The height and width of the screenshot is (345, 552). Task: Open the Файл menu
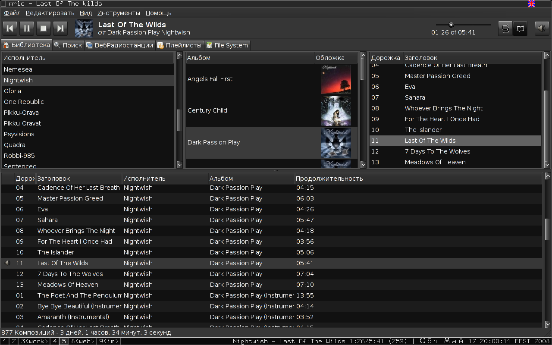coord(12,13)
